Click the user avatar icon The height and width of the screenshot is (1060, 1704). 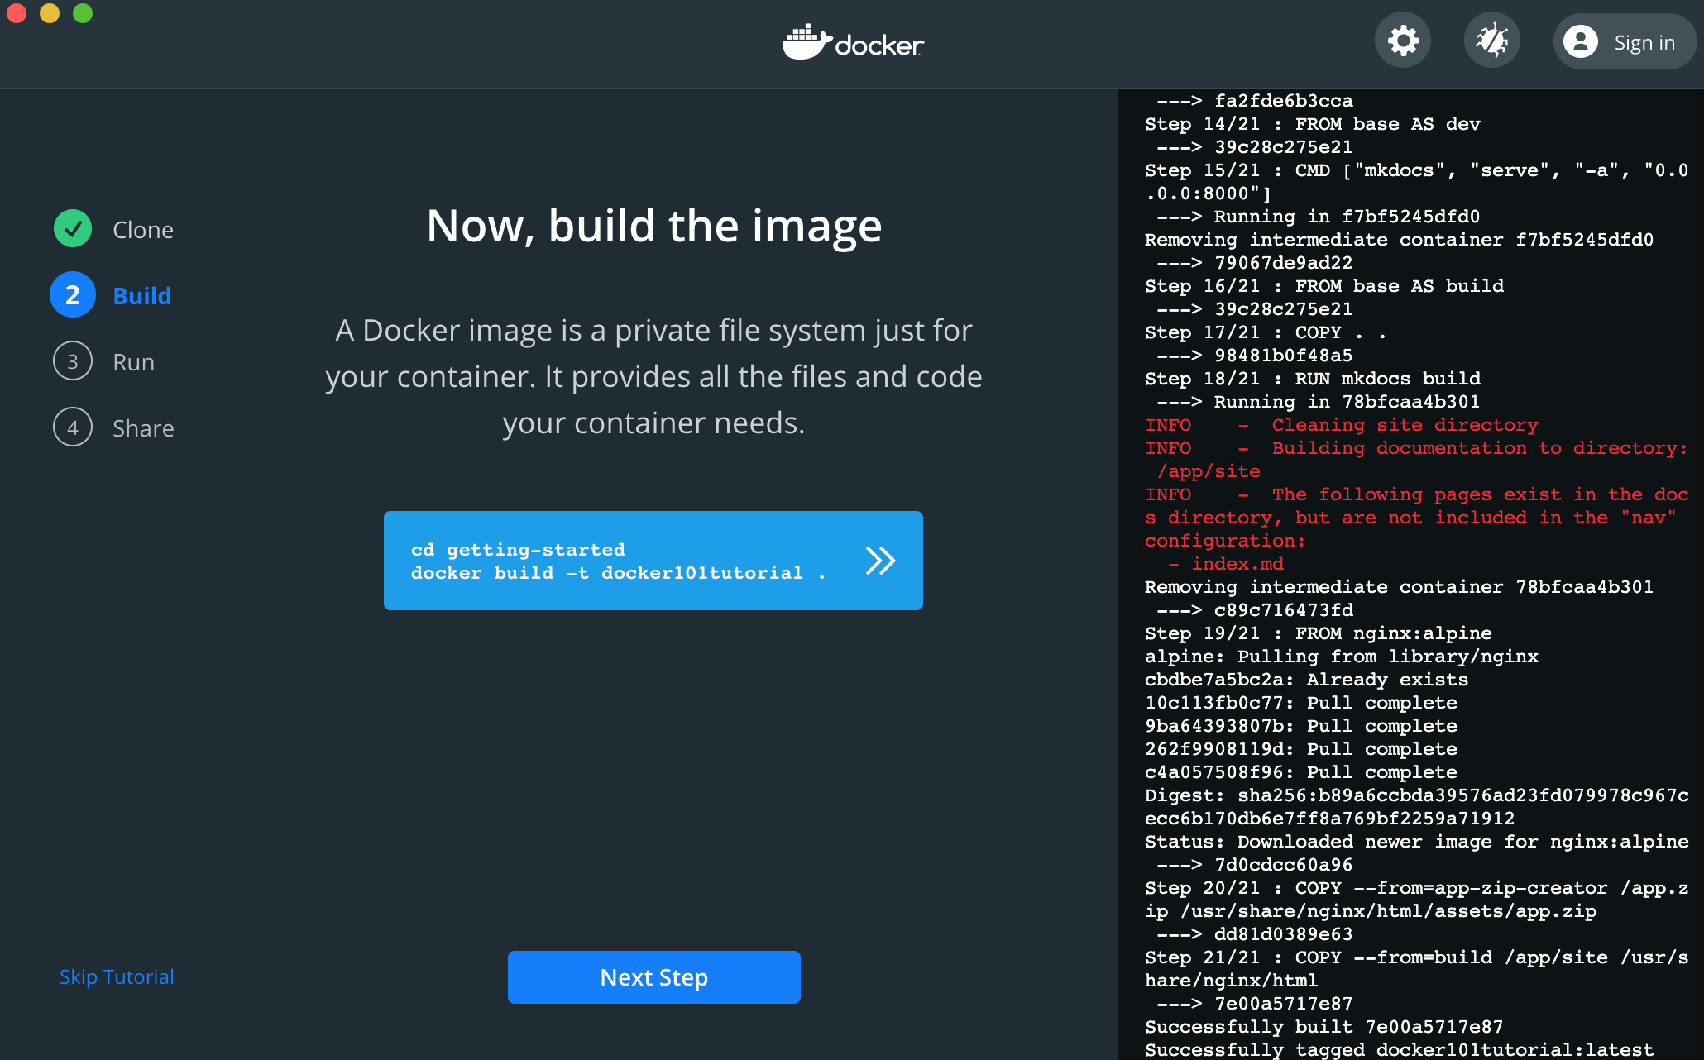[1580, 41]
